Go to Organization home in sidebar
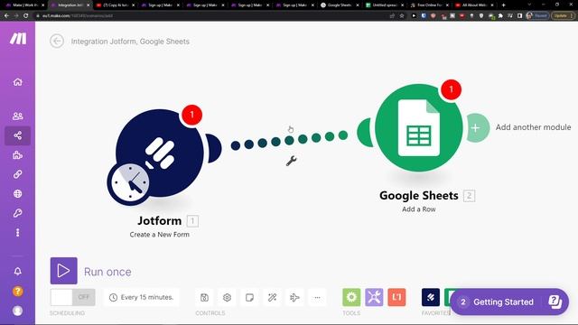The height and width of the screenshot is (325, 578). [18, 82]
